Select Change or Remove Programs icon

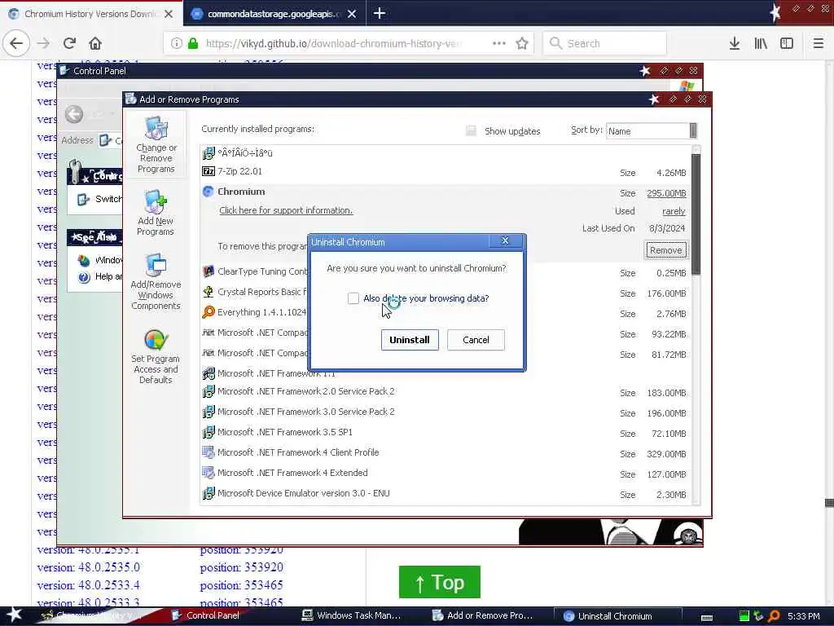pos(156,130)
